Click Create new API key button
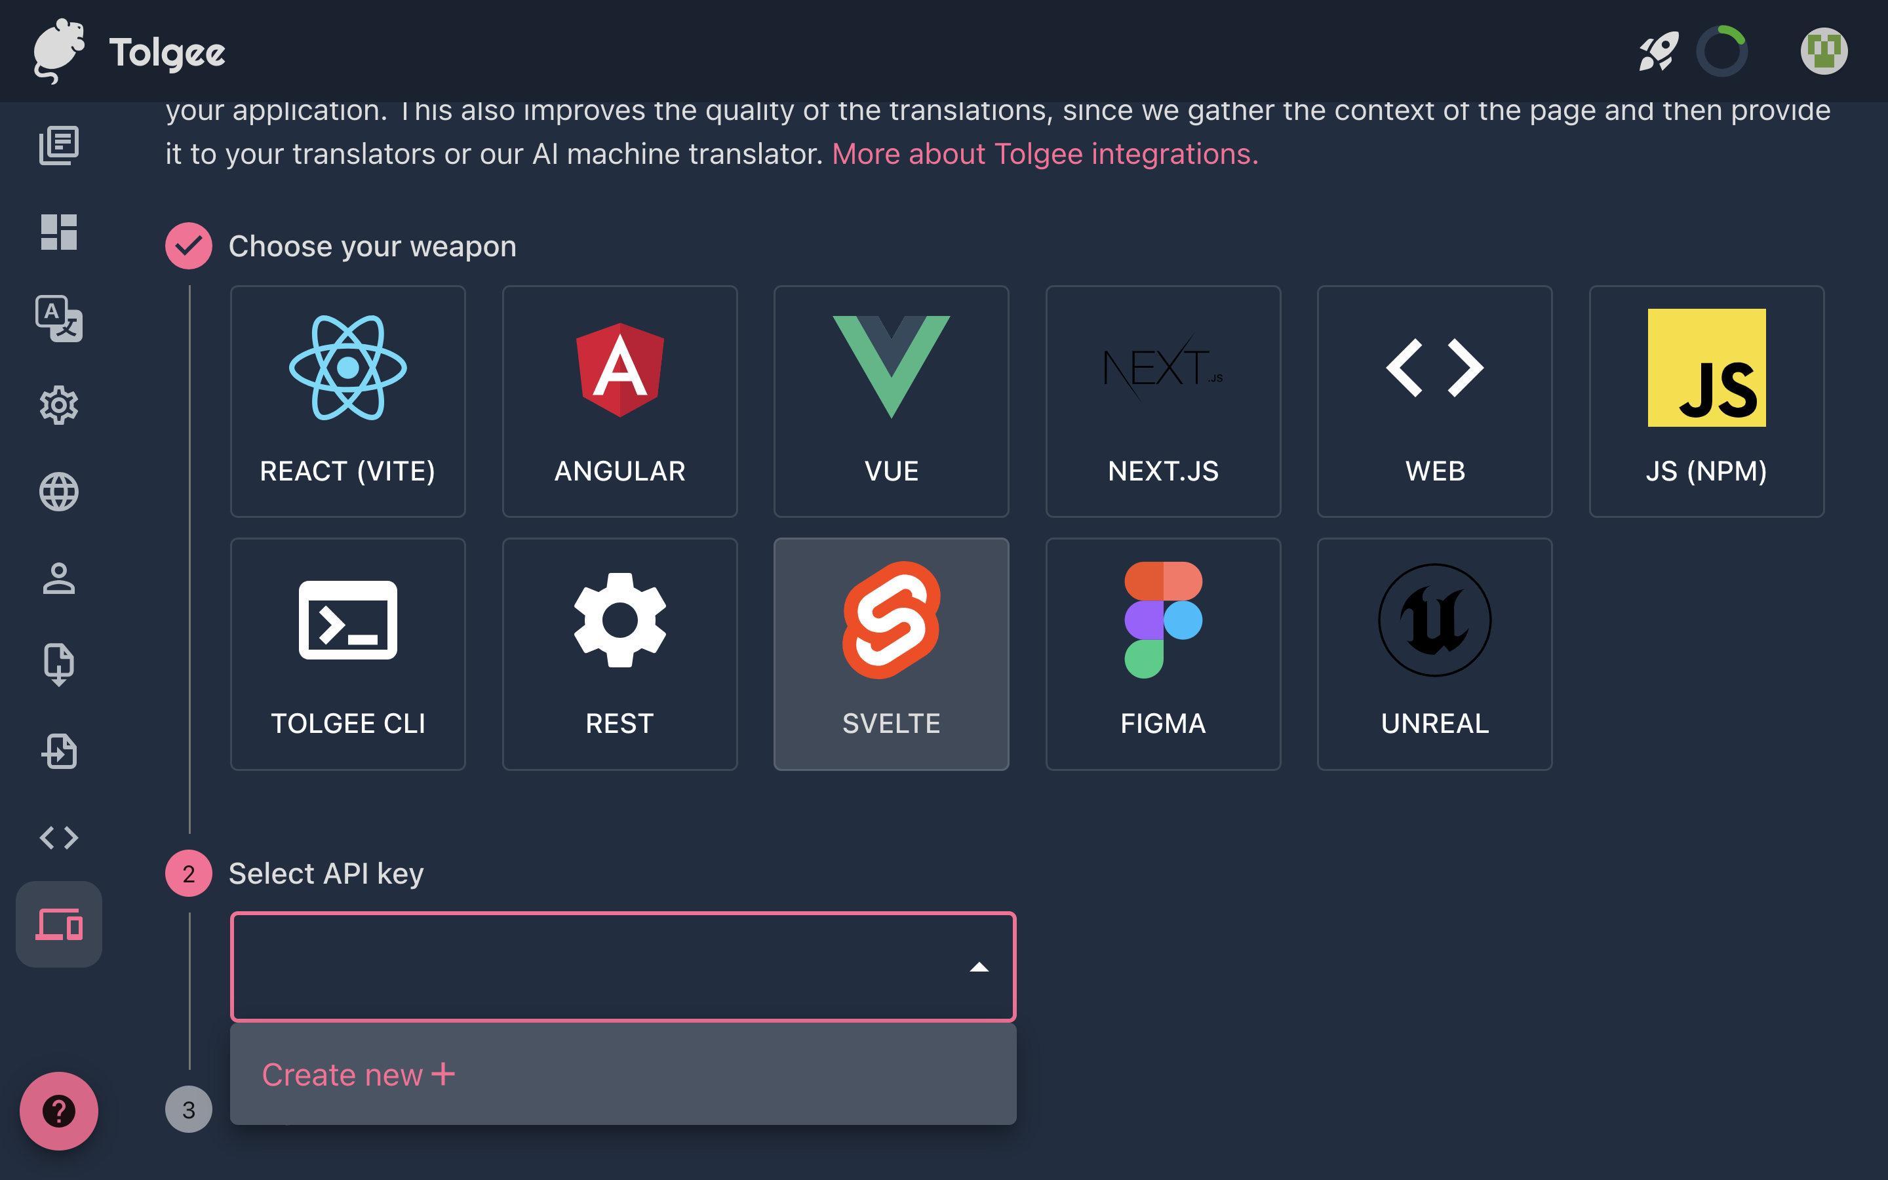 click(360, 1074)
